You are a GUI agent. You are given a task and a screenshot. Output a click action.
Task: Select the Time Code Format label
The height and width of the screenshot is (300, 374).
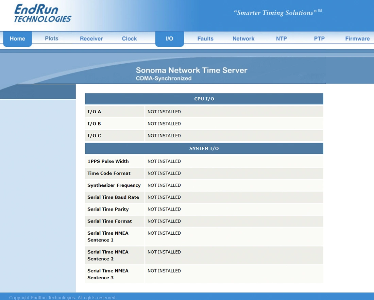[x=109, y=173]
